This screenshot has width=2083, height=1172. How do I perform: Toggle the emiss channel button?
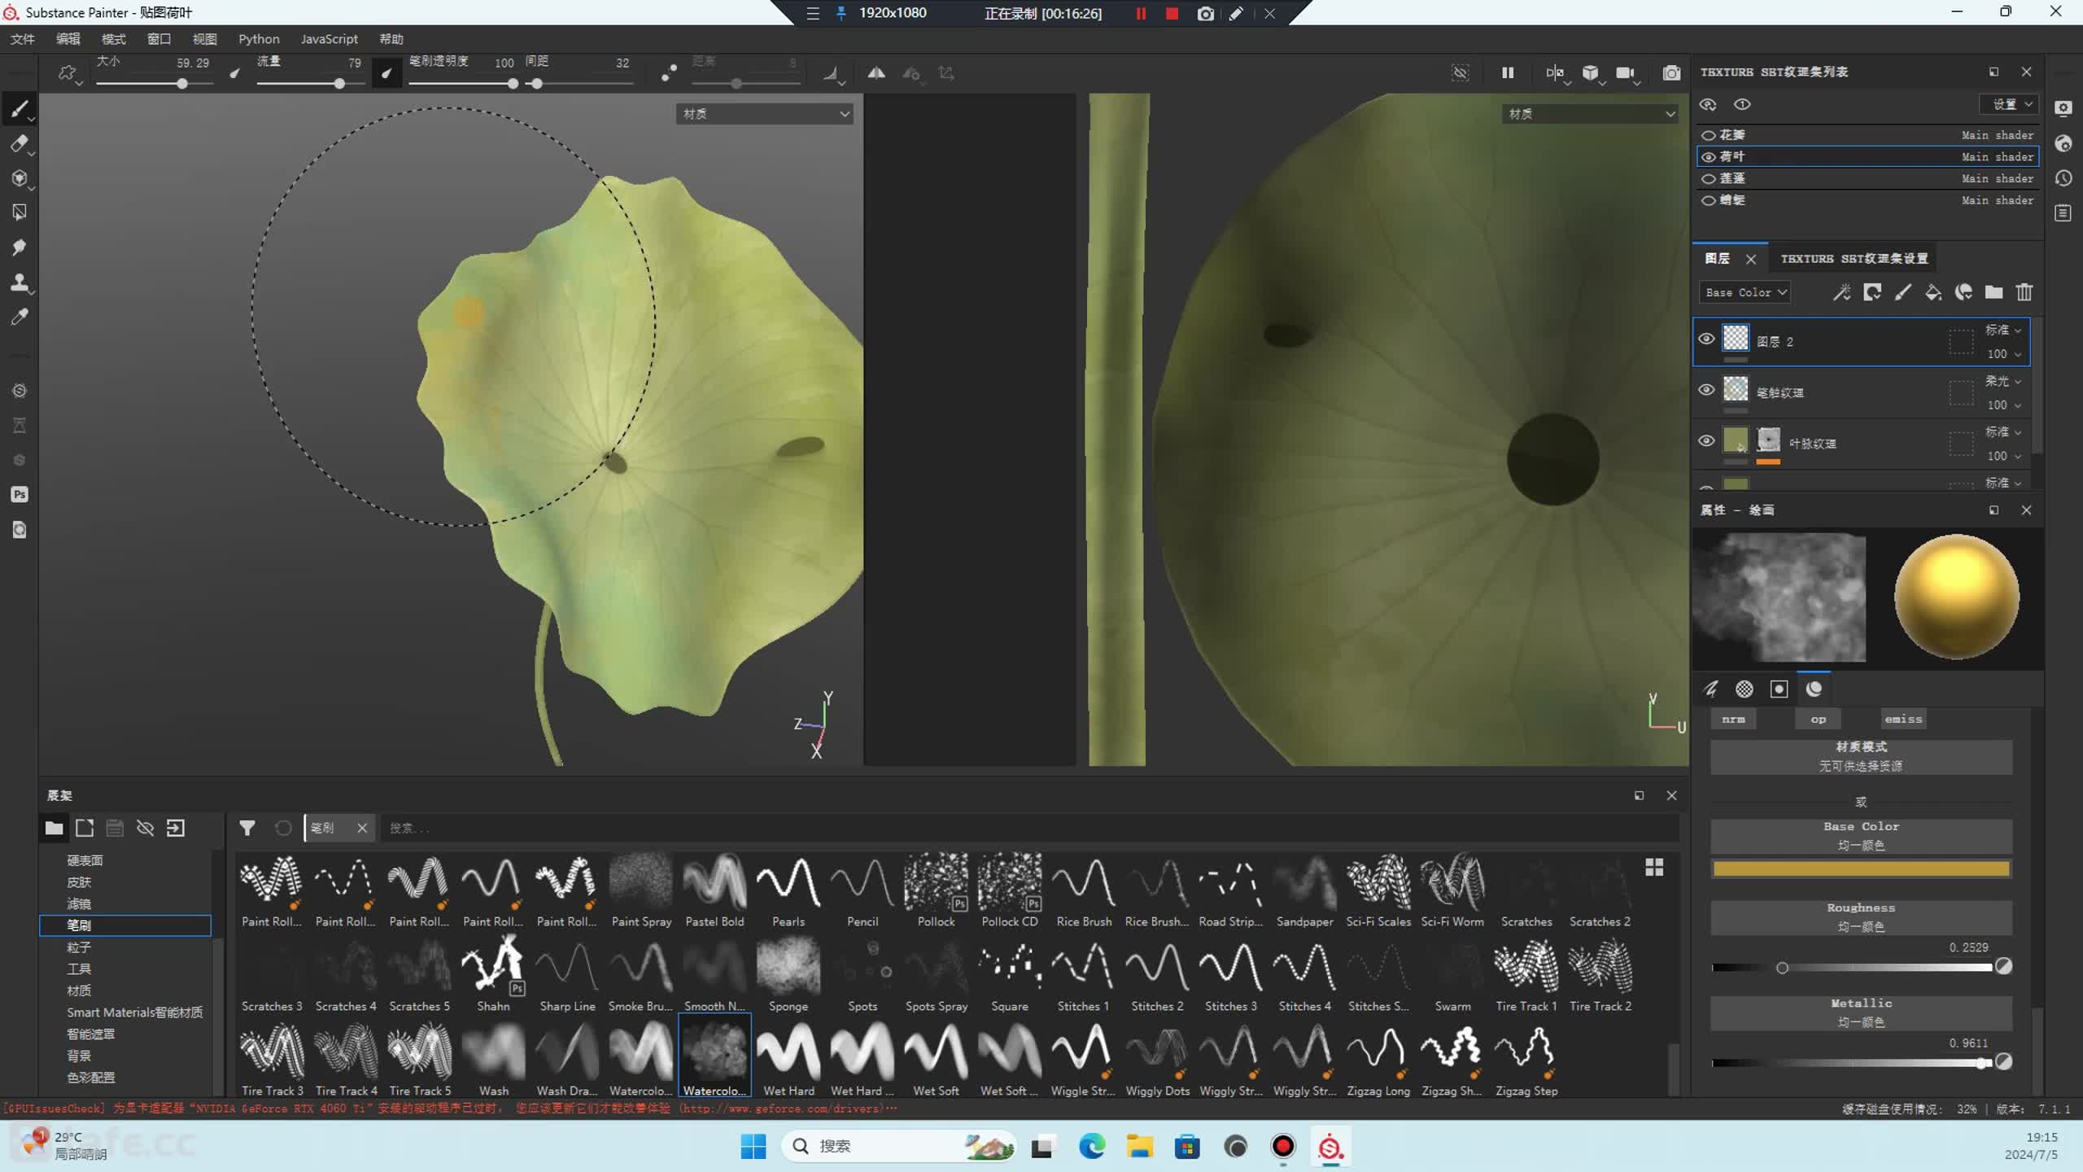(x=1903, y=719)
